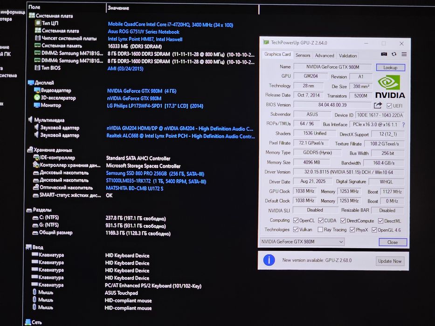Click the 'IDE-контроллер' icon
435x326 pixels.
pyautogui.click(x=36, y=157)
